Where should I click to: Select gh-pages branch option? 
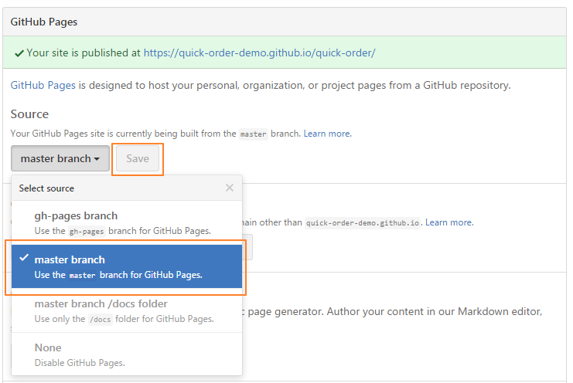pos(127,222)
